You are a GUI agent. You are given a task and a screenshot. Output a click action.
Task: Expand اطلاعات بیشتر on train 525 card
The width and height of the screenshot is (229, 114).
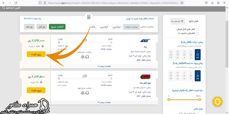point(104,66)
